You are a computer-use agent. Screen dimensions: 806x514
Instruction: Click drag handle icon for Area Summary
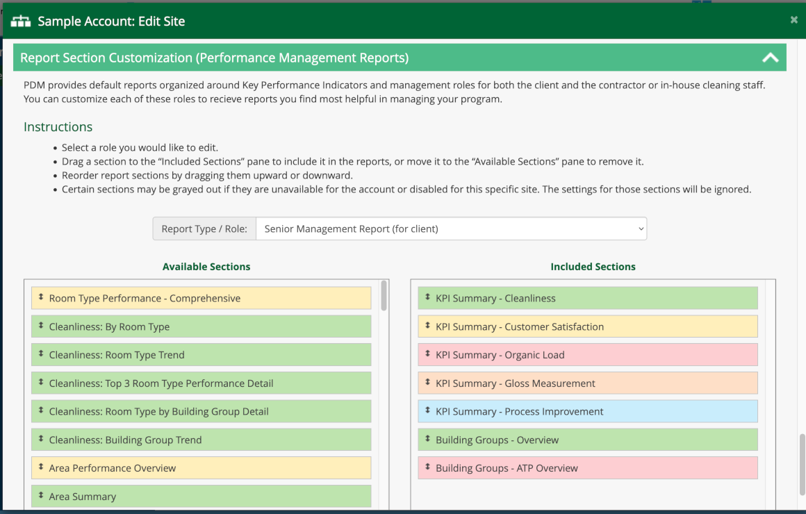[41, 495]
